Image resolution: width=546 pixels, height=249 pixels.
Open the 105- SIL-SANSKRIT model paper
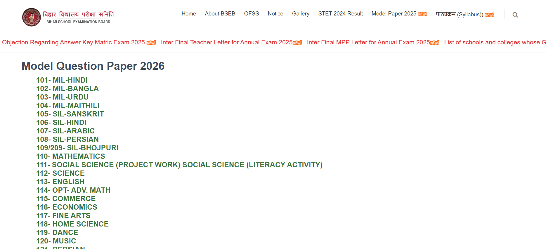pos(70,114)
